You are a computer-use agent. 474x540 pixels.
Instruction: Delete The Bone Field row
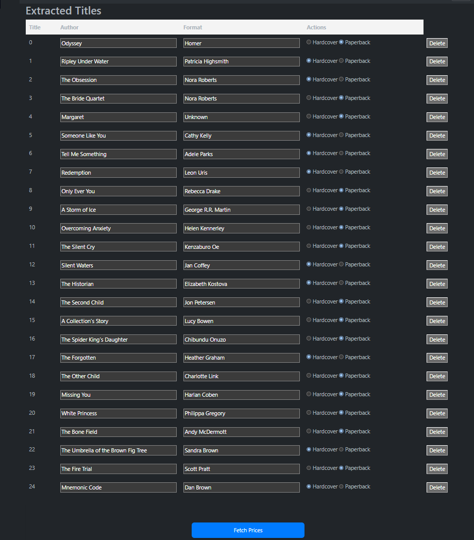pos(437,432)
